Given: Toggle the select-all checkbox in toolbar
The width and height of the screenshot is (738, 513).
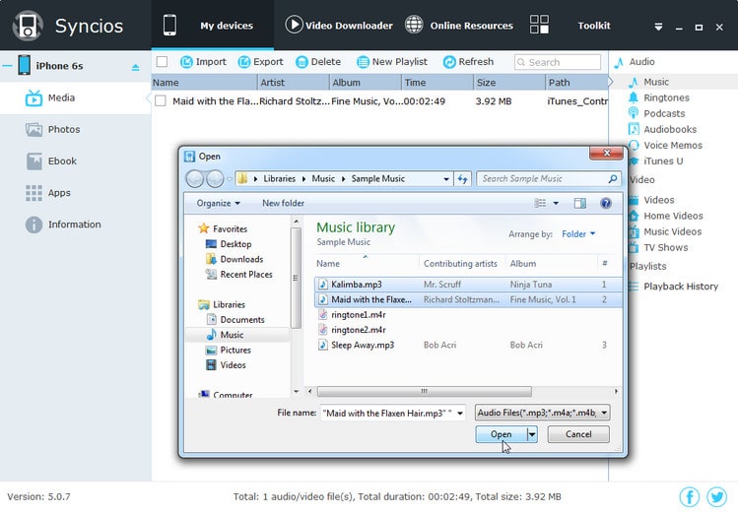Looking at the screenshot, I should click(x=162, y=62).
